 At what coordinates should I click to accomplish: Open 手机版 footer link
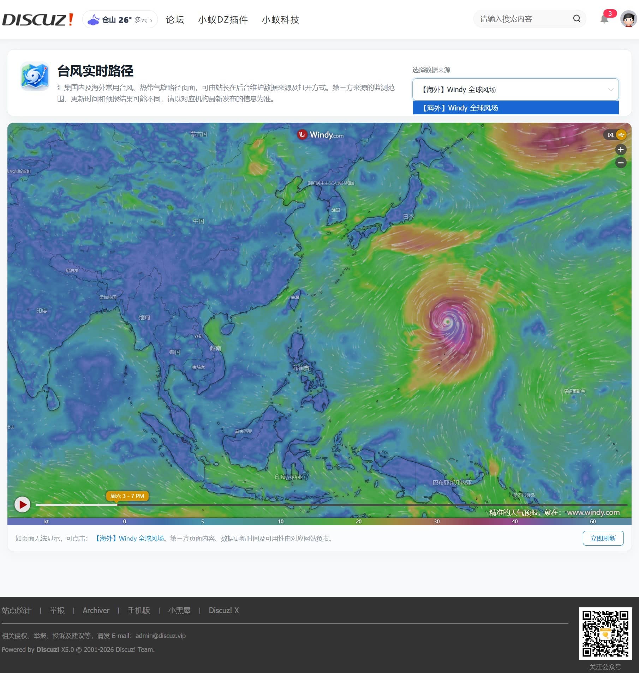coord(139,610)
